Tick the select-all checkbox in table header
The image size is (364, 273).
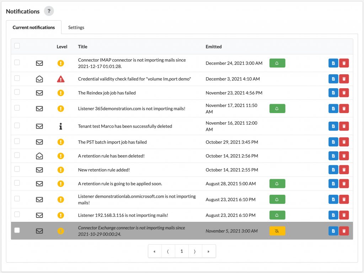coord(17,46)
